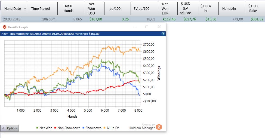Select the 3,26 bb/100 cell

[x=125, y=19]
